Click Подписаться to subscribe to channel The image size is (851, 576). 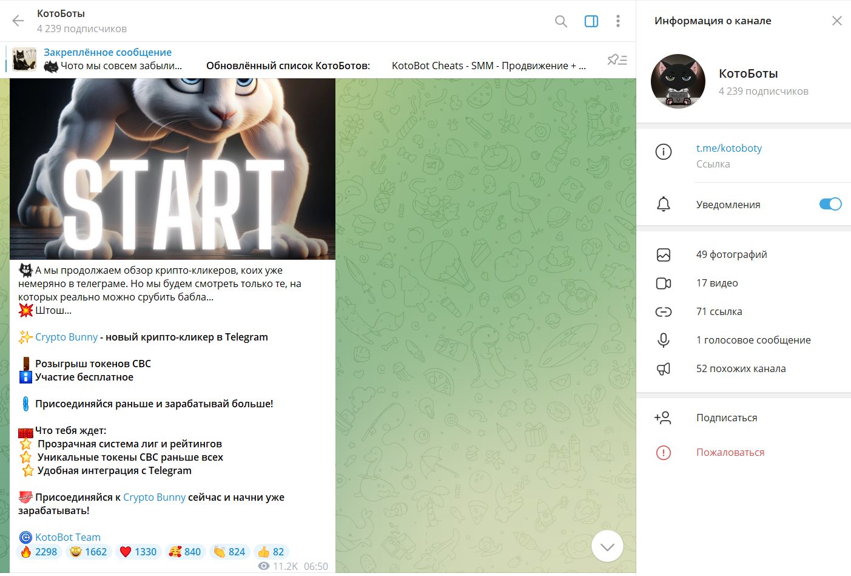(x=726, y=418)
